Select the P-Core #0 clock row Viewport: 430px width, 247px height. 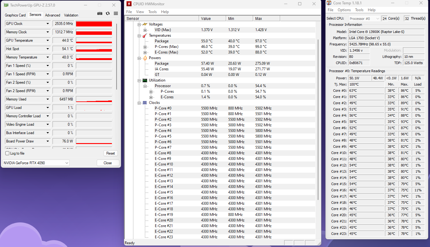[235, 108]
